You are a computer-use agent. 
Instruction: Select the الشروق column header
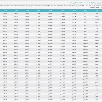[x=50, y=11]
